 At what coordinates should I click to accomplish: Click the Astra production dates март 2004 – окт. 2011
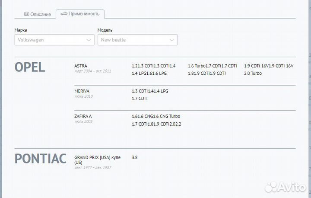92,71
